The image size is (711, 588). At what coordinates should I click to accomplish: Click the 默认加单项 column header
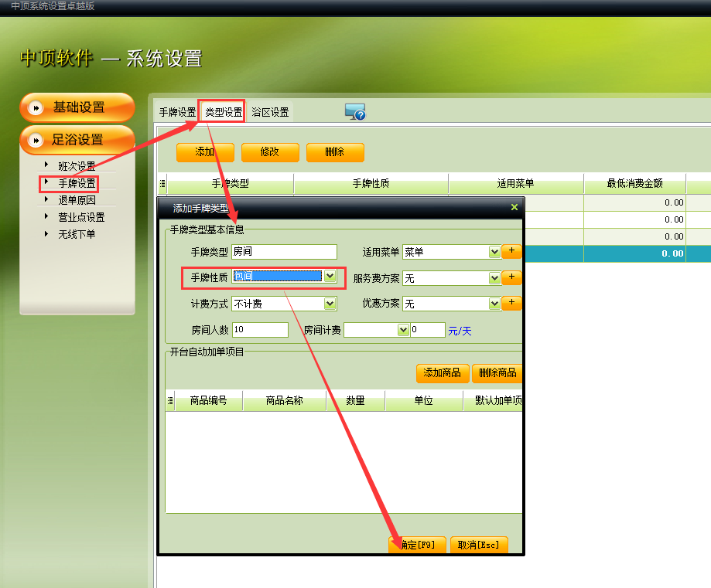coord(494,400)
